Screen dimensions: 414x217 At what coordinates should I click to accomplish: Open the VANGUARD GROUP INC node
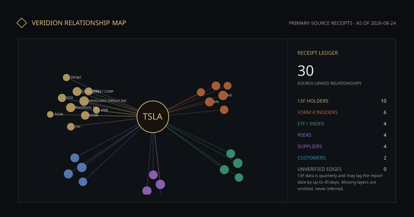pyautogui.click(x=84, y=101)
